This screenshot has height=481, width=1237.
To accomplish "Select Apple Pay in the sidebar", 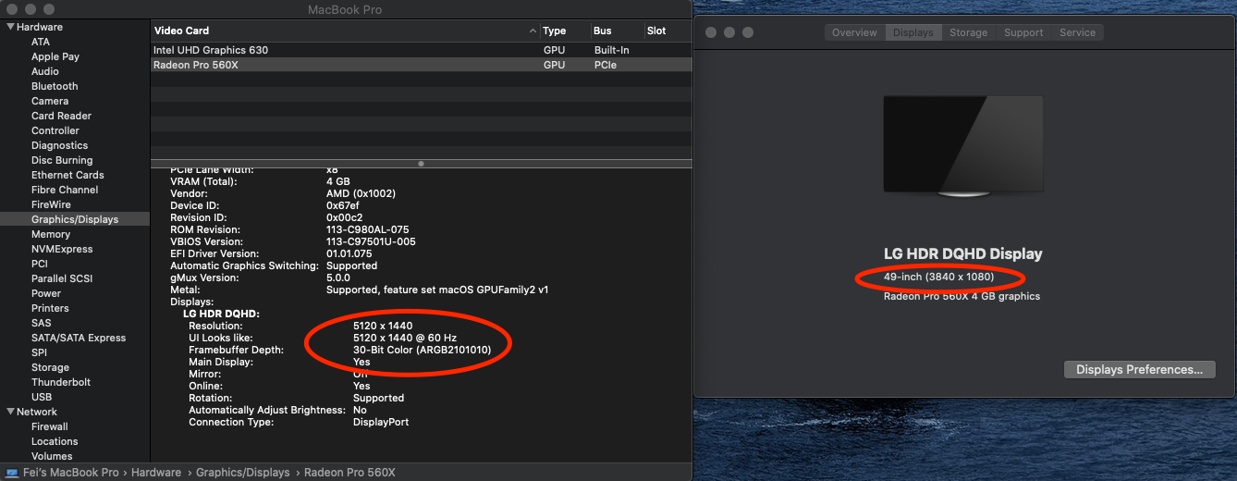I will point(55,56).
